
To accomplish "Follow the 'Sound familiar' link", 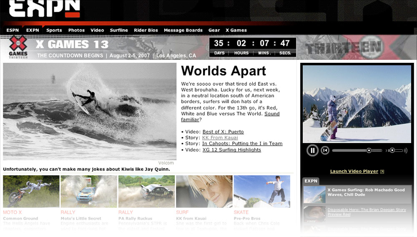I will pos(272,114).
